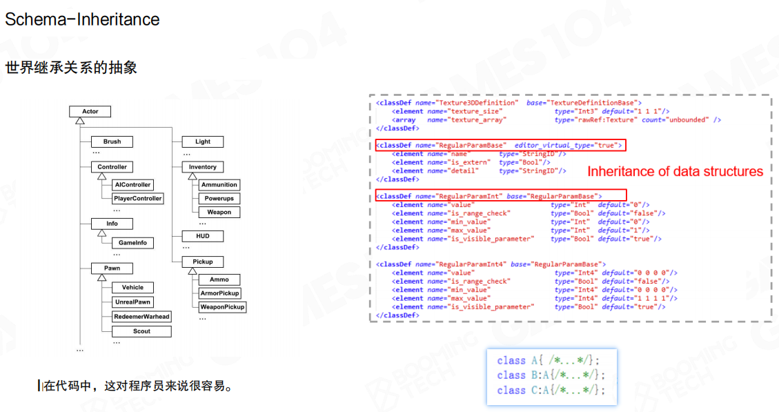Click the inheritance triangle below Inventory
The image size is (779, 412).
[x=193, y=176]
